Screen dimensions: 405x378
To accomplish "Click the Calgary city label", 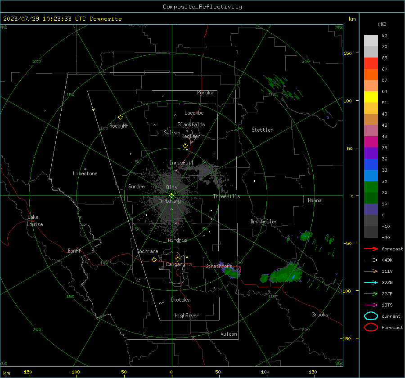I will click(175, 264).
